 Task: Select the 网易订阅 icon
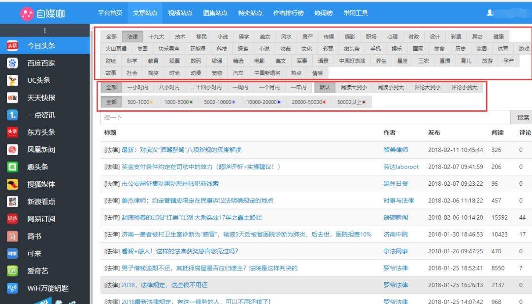(12, 219)
